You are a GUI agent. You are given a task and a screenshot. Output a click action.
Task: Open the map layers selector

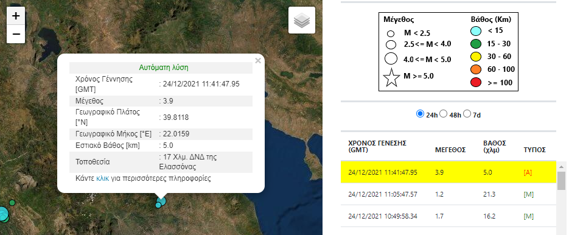tap(301, 20)
